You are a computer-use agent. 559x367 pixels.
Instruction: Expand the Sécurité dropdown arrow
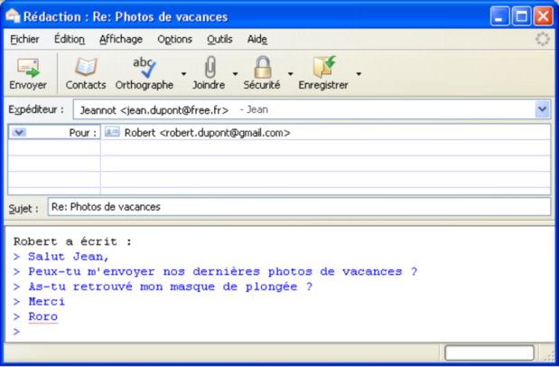tap(290, 73)
